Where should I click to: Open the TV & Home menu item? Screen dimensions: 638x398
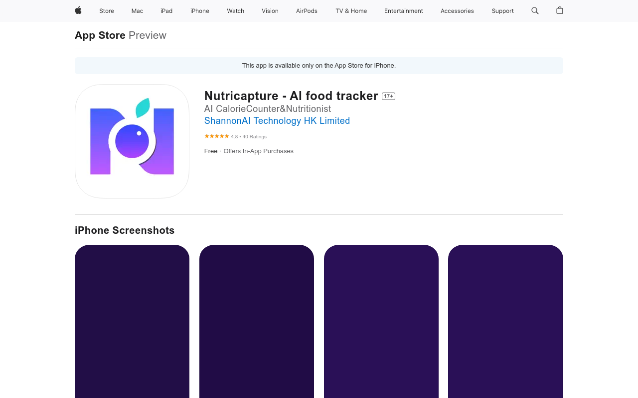click(351, 11)
